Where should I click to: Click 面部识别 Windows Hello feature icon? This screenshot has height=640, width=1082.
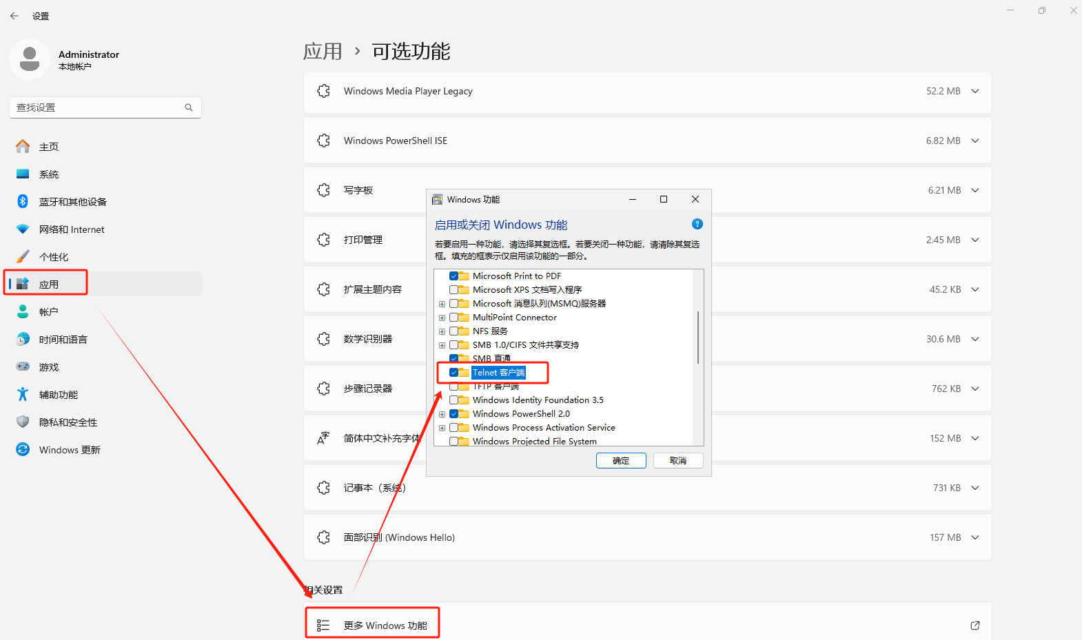coord(323,537)
